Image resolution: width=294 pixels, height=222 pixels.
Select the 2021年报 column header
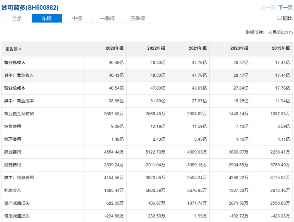[198, 48]
